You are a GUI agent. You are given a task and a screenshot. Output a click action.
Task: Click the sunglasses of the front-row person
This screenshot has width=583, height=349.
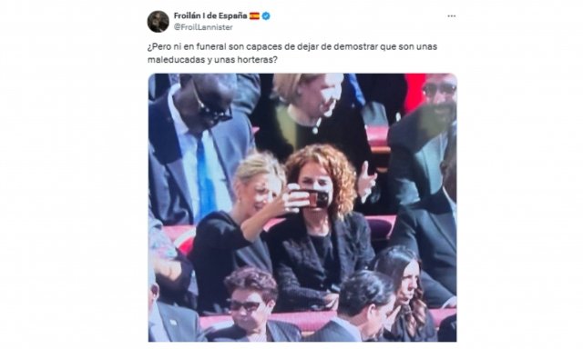click(x=243, y=305)
